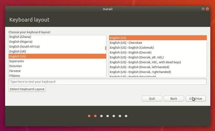Image resolution: width=215 pixels, height=131 pixels.
Task: Select English (Ghana) in the layout list
Action: (x=20, y=37)
